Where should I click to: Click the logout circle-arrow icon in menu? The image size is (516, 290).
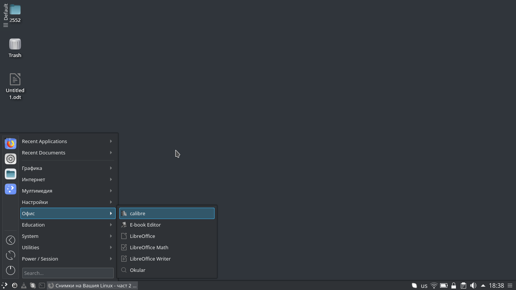(11, 240)
